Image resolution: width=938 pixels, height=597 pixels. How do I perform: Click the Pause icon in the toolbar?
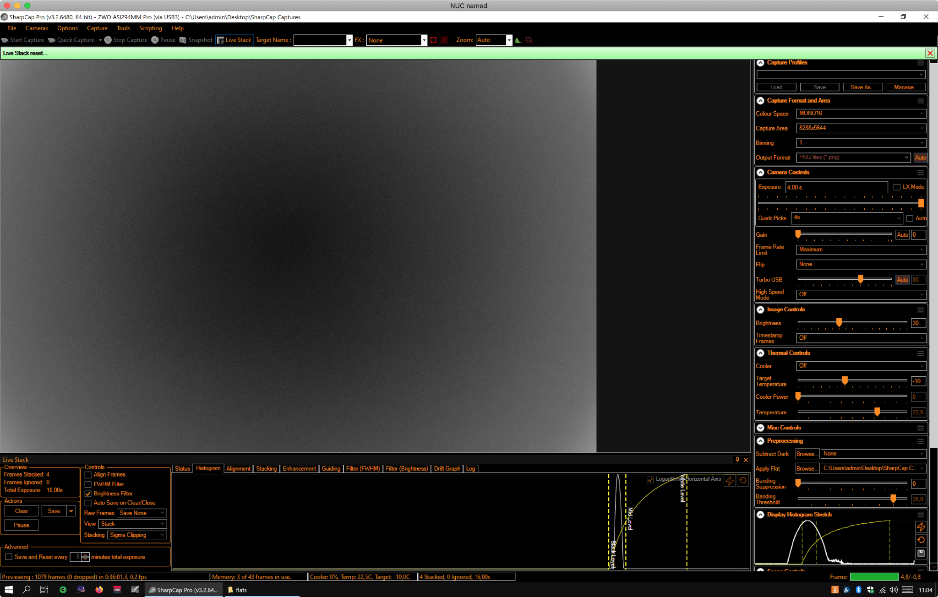(155, 40)
